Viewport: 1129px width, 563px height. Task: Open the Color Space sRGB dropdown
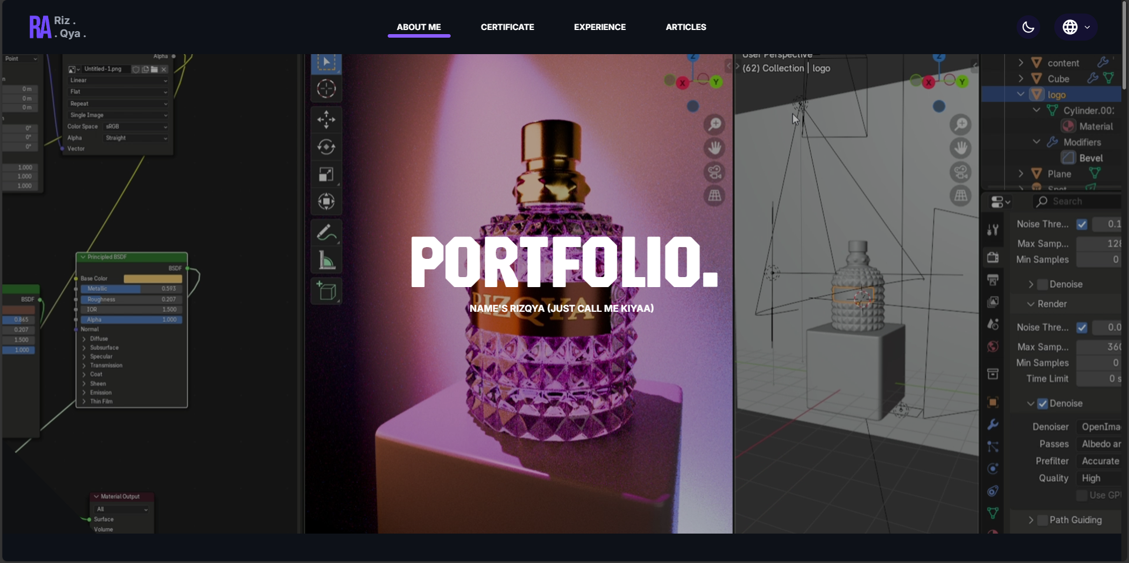pyautogui.click(x=135, y=126)
